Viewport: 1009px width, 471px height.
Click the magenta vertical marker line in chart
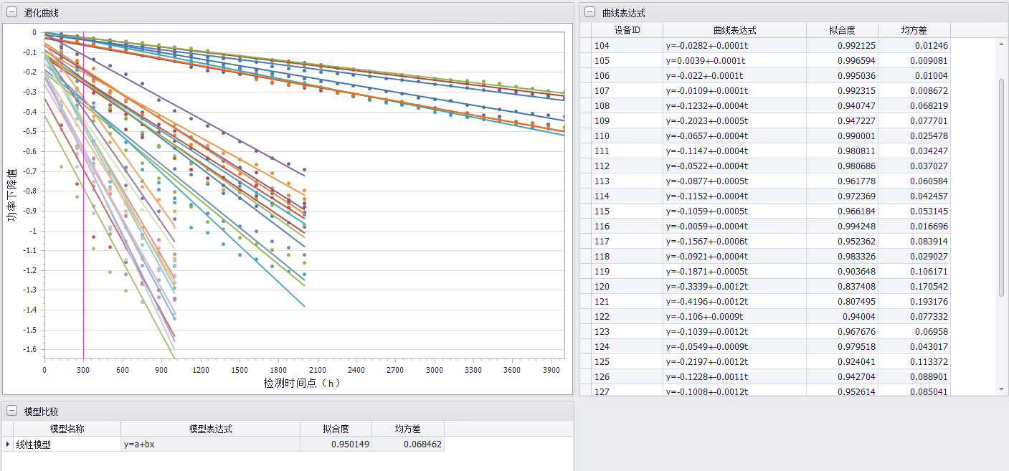point(84,215)
